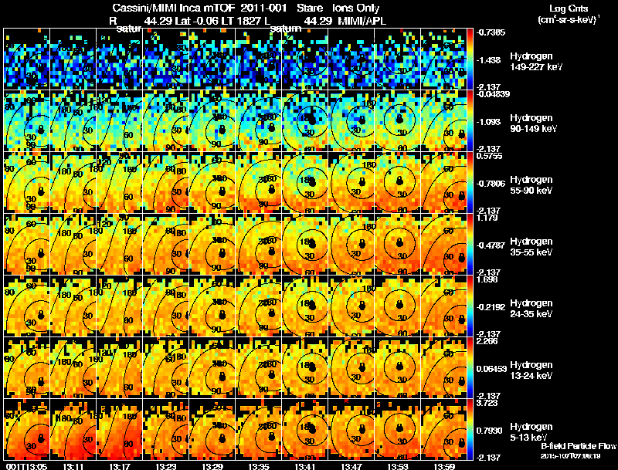
Task: Click the '-0.7806' color scale value
Action: coord(491,184)
